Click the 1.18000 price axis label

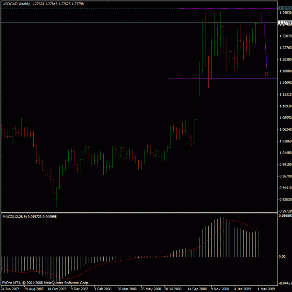pos(285,71)
